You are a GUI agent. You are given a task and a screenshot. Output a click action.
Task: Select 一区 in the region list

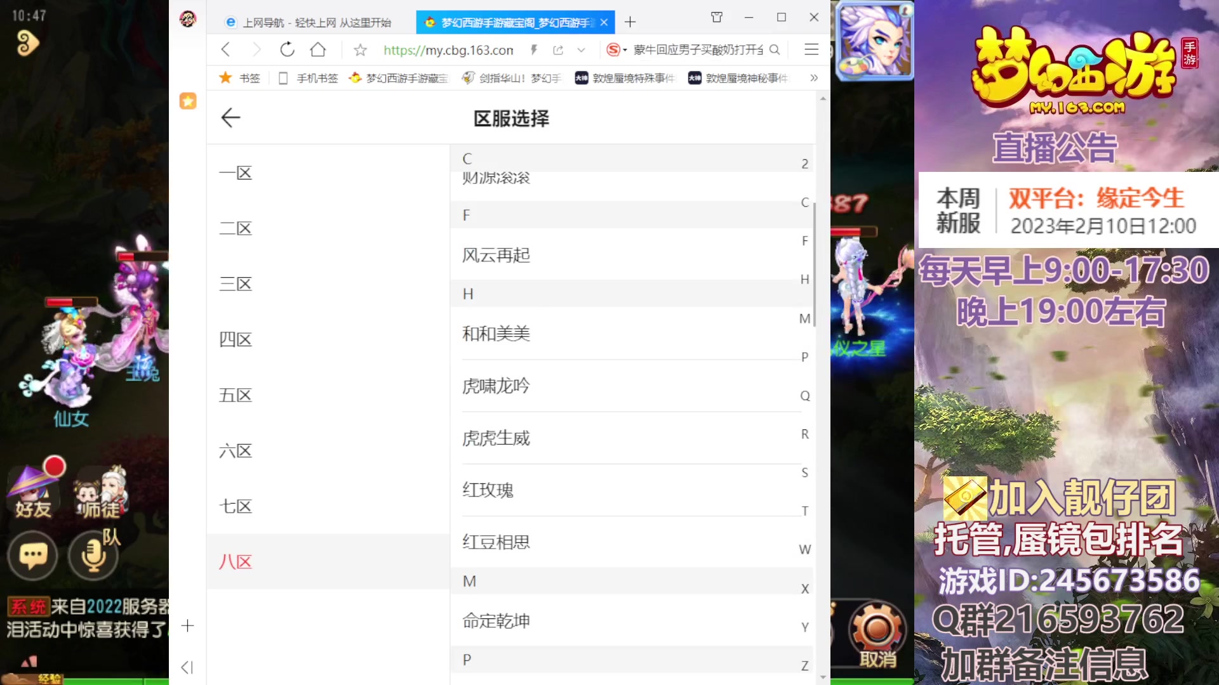point(328,173)
